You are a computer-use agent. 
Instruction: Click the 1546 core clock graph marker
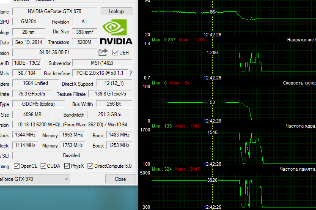[212, 132]
